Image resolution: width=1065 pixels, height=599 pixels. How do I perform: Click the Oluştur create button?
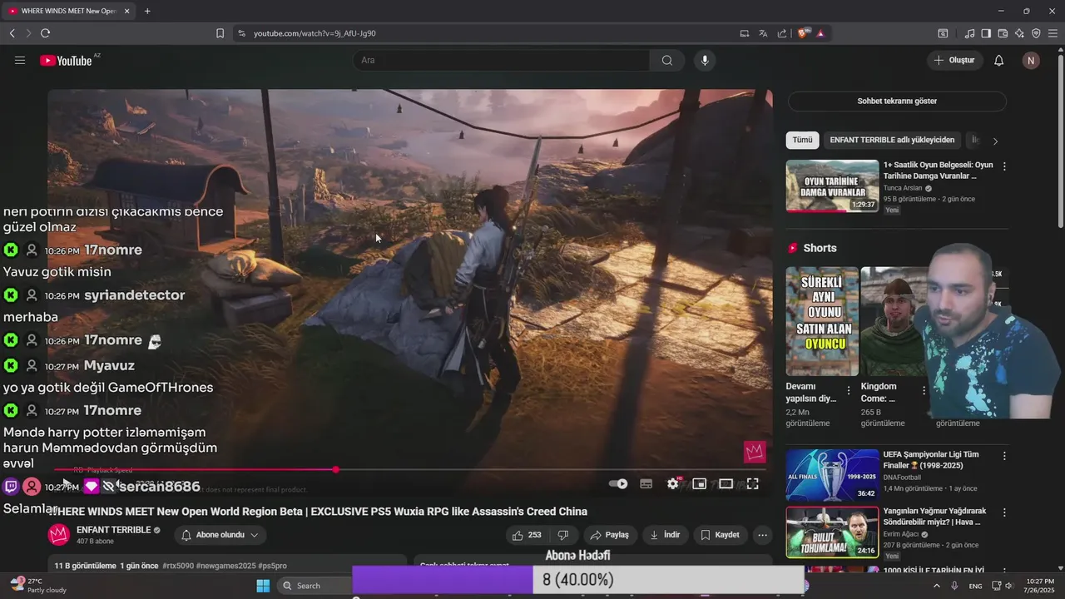pyautogui.click(x=955, y=60)
